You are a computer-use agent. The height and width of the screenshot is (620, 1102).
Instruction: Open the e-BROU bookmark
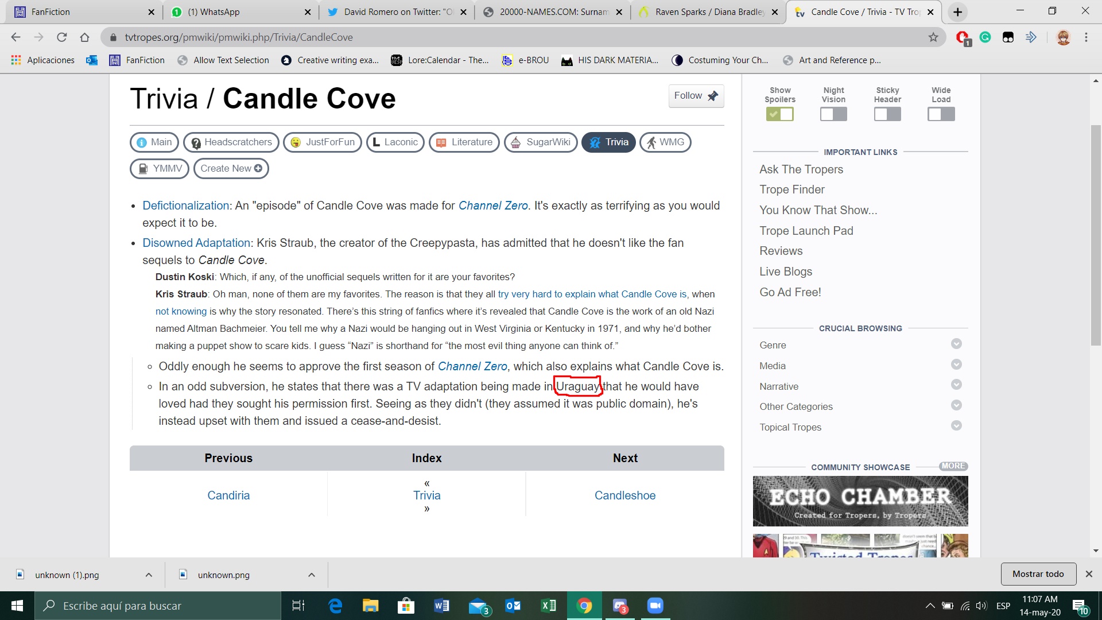(525, 60)
